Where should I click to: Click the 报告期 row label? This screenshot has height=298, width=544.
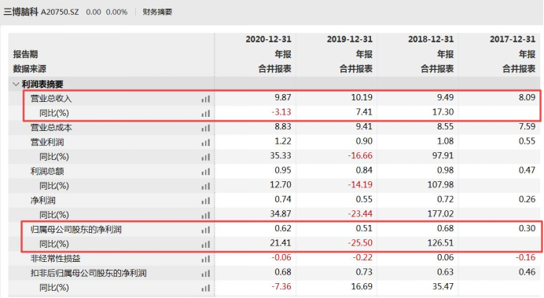click(x=25, y=54)
